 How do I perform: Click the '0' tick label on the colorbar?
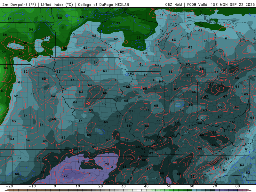(55, 186)
